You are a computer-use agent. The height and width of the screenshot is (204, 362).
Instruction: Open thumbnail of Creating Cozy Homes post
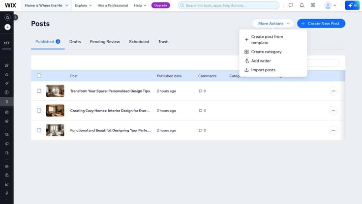55,111
